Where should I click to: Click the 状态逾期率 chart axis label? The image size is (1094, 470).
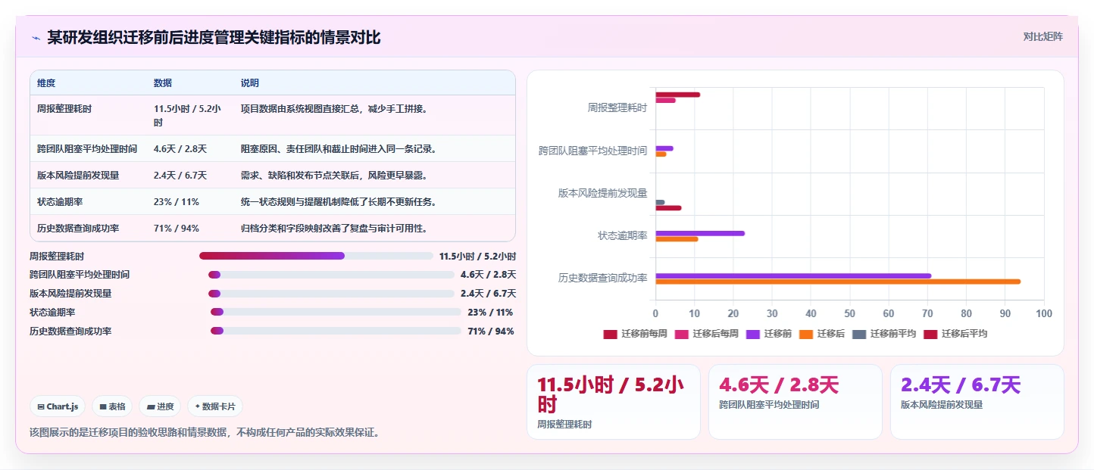623,235
